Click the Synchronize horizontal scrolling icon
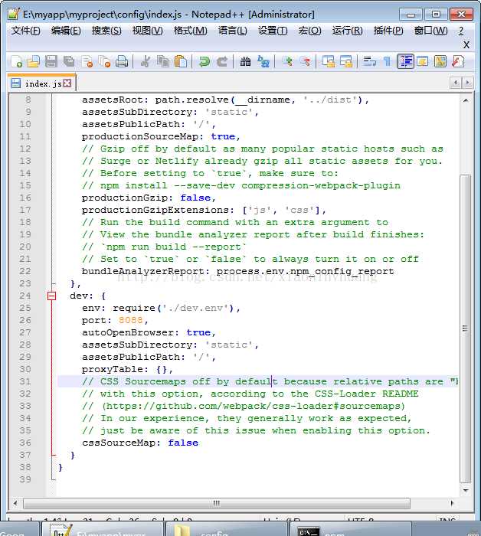 pyautogui.click(x=346, y=61)
